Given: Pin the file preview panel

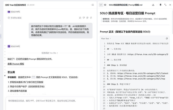Looking at the screenshot, I should (x=160, y=5).
